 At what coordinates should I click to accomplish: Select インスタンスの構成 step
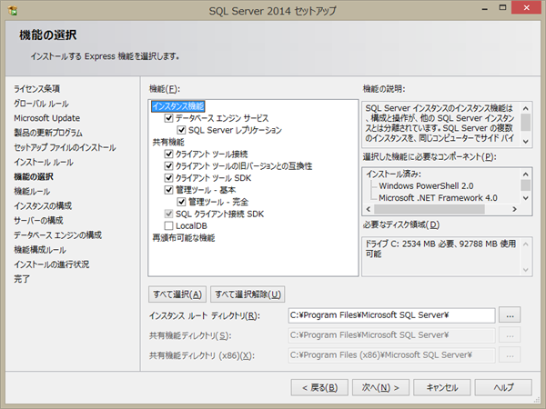coord(43,206)
